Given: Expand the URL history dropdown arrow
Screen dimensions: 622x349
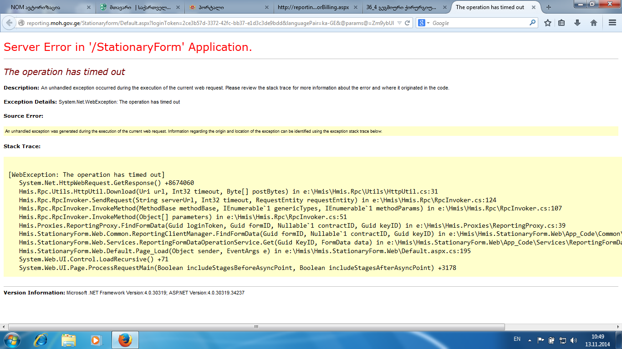Looking at the screenshot, I should [x=399, y=23].
